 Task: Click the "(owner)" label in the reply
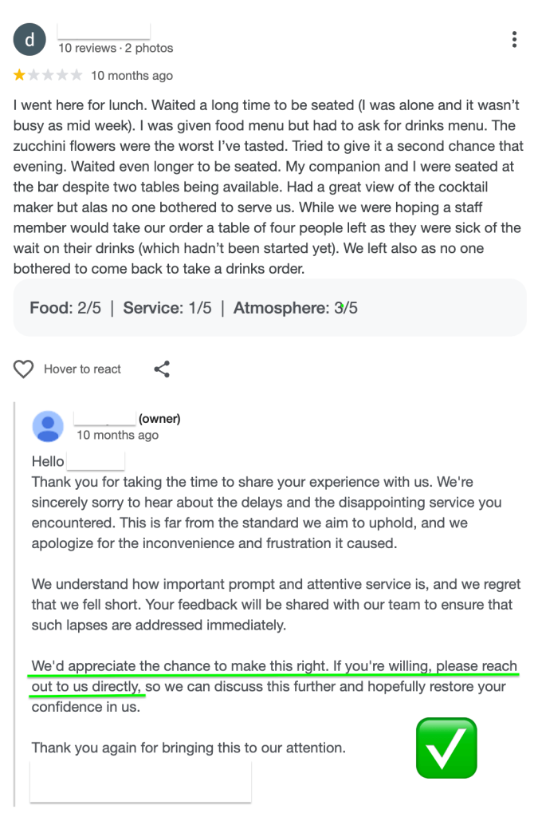pyautogui.click(x=159, y=419)
